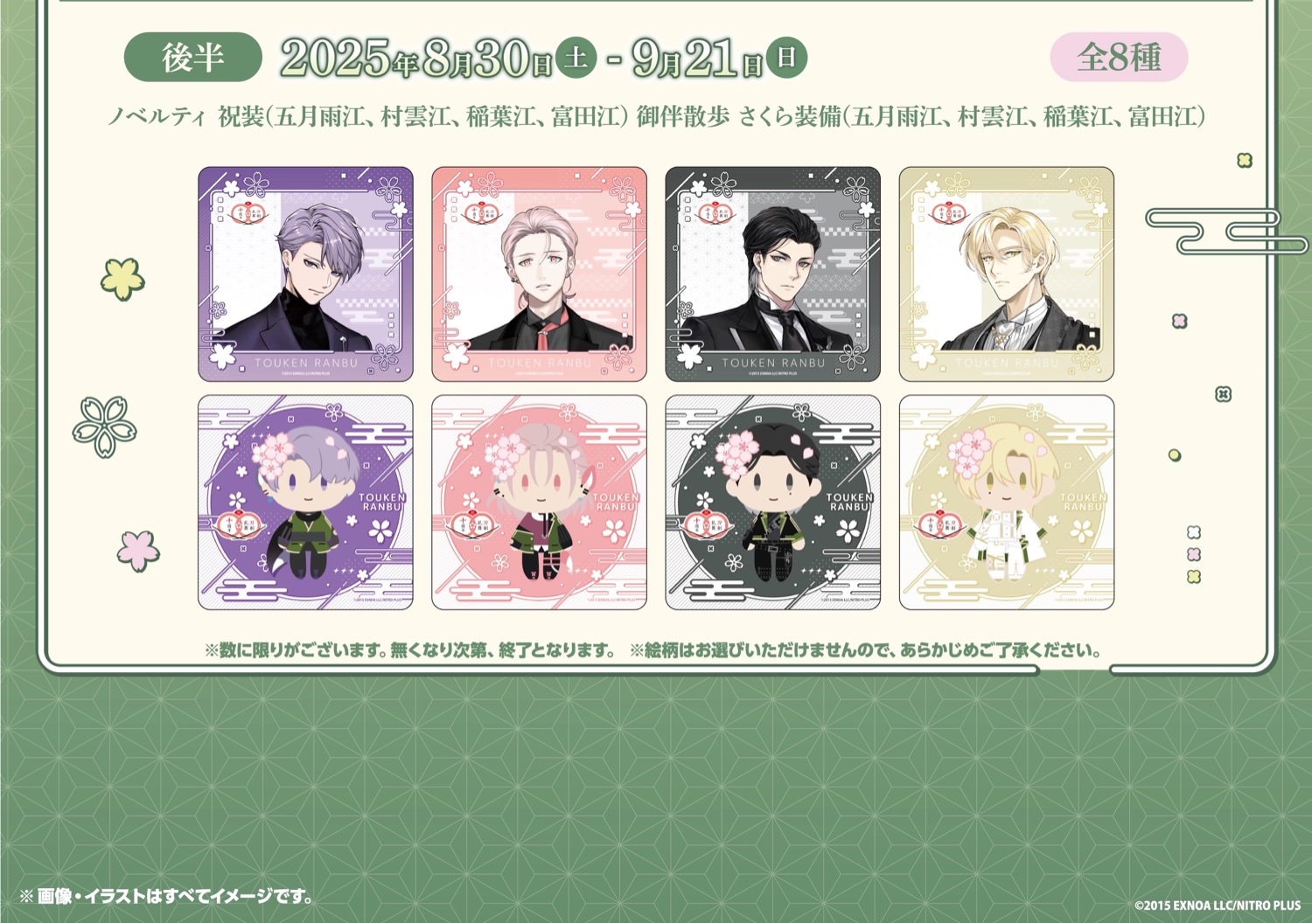Click the ノベルティ description line
1312x923 pixels.
(656, 116)
